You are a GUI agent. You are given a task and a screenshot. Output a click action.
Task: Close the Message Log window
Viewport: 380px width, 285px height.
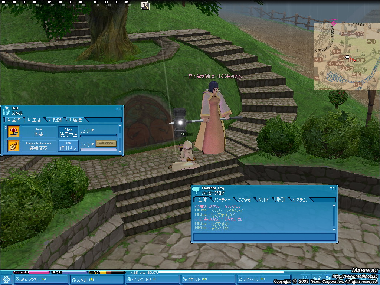pos(334,188)
